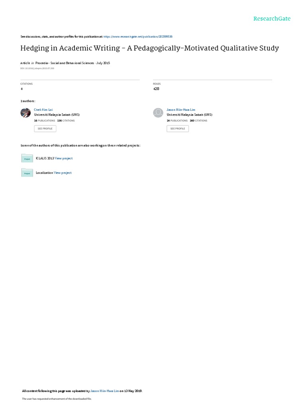Open Chek Kim Loi's profile photo
The image size is (306, 408).
click(x=25, y=113)
